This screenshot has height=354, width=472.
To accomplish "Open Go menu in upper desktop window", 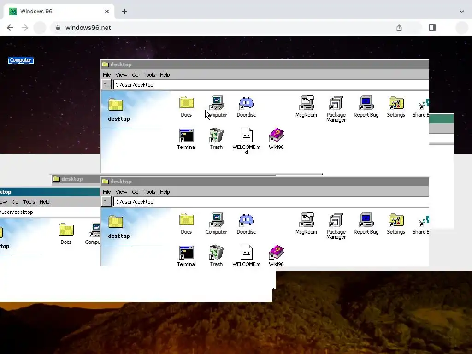I will (135, 75).
